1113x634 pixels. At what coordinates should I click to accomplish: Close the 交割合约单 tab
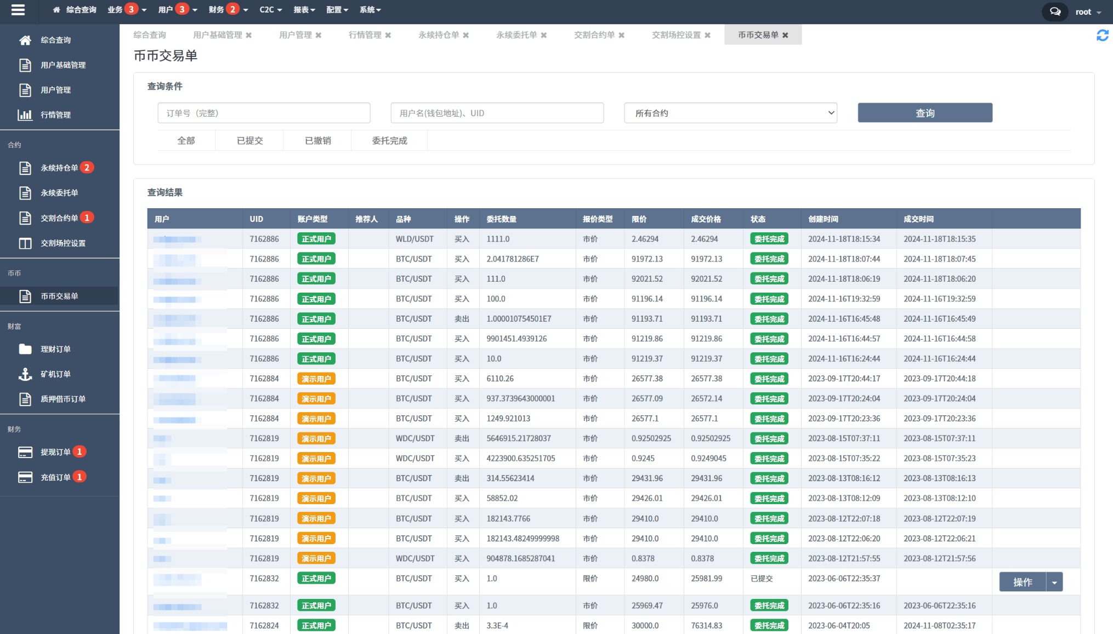(x=622, y=35)
